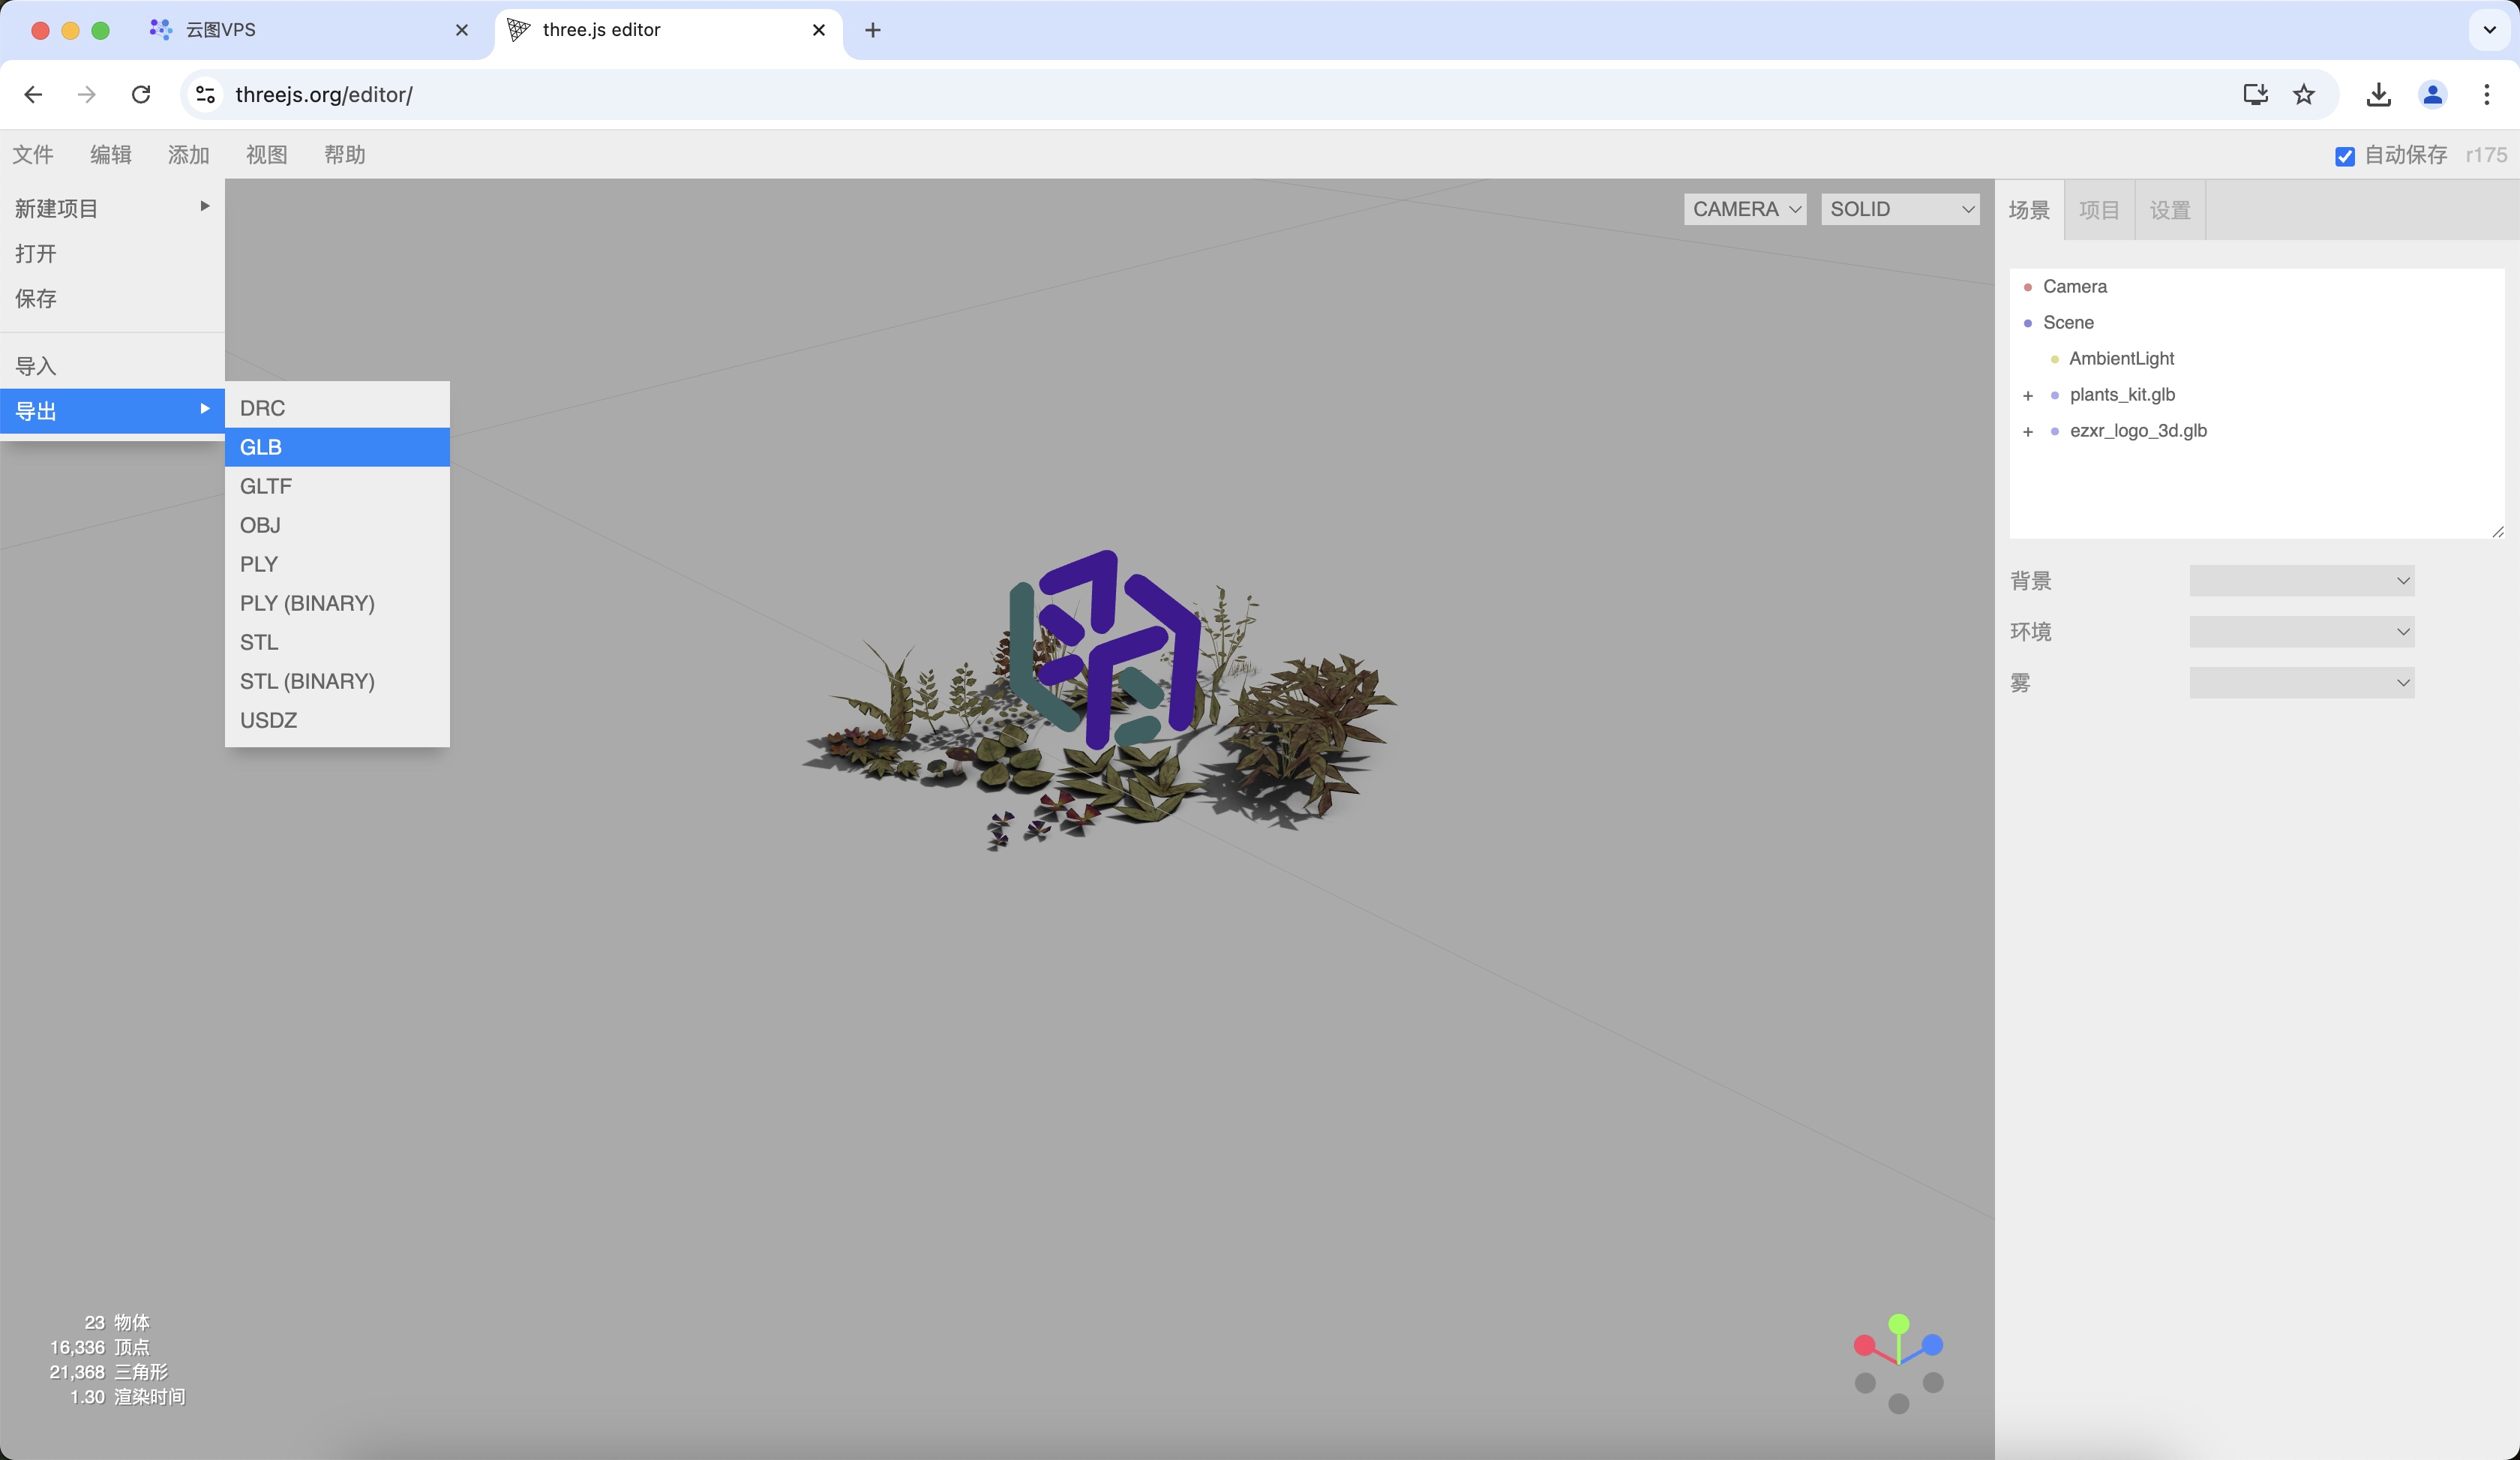Screen dimensions: 2520x1460
Task: Open the Chrome profile avatar
Action: (x=2432, y=94)
